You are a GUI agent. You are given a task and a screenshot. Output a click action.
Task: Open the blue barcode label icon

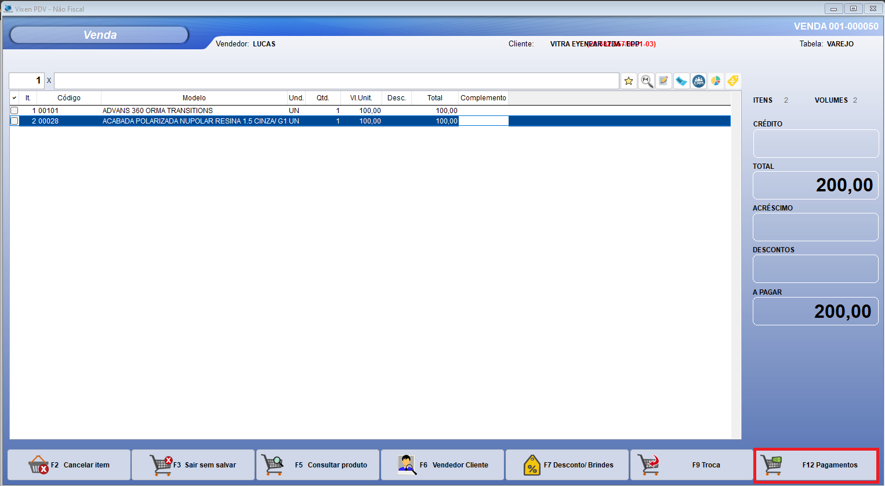pos(681,81)
